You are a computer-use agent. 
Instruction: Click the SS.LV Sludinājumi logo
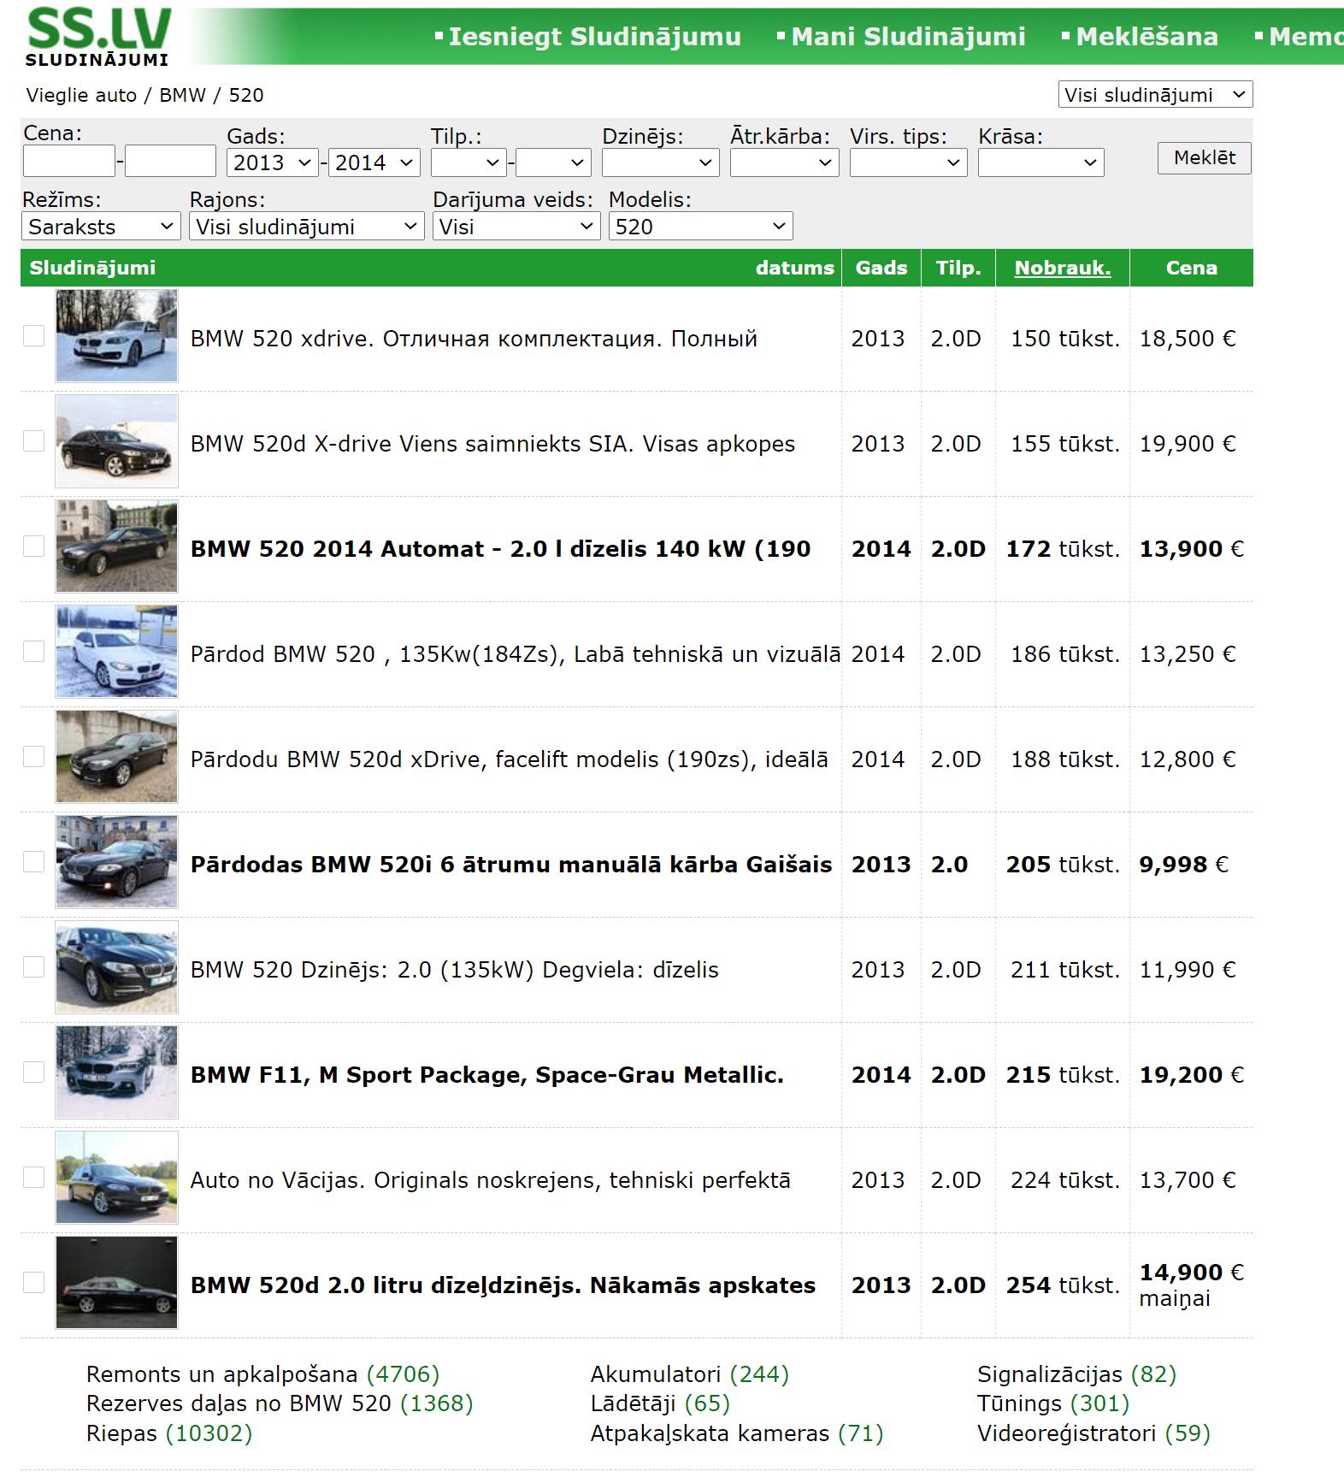pos(98,37)
